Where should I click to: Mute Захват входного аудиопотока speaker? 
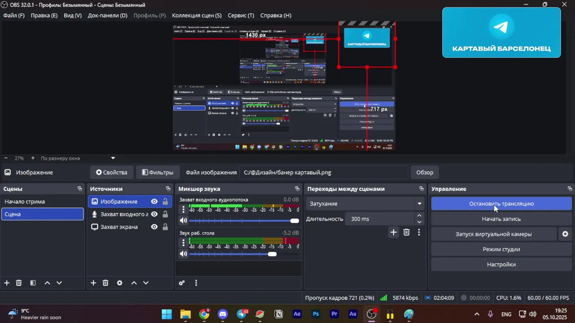(183, 220)
